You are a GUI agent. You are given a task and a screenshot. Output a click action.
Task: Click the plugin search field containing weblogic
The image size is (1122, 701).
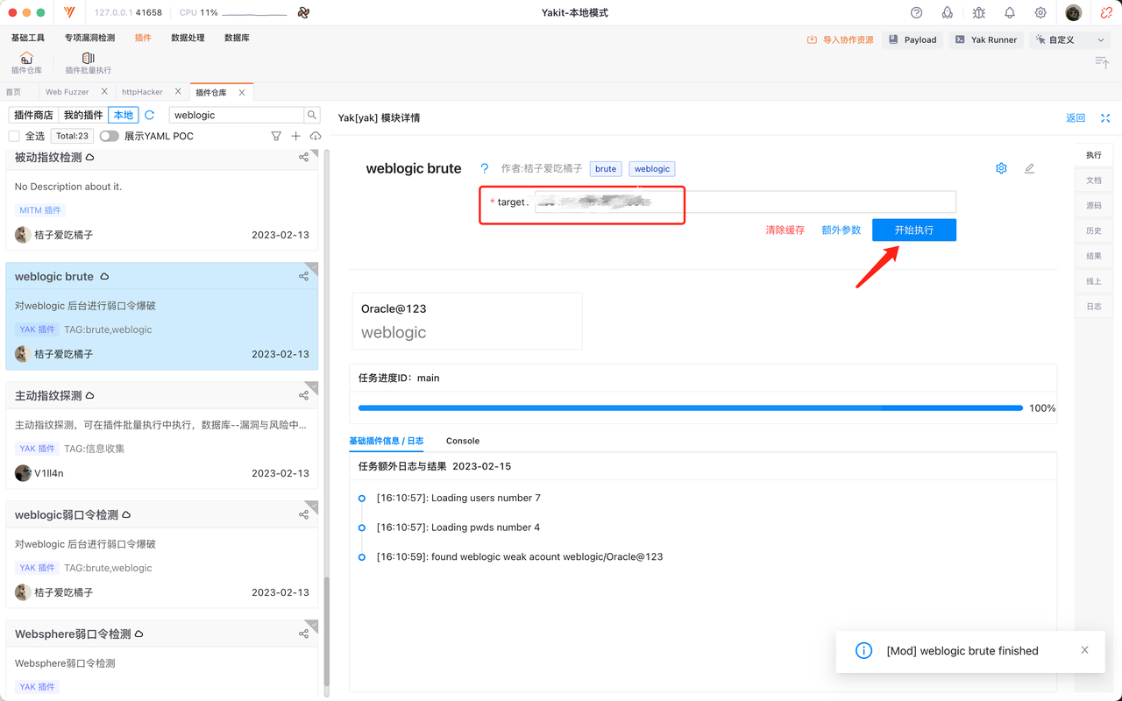[x=237, y=115]
